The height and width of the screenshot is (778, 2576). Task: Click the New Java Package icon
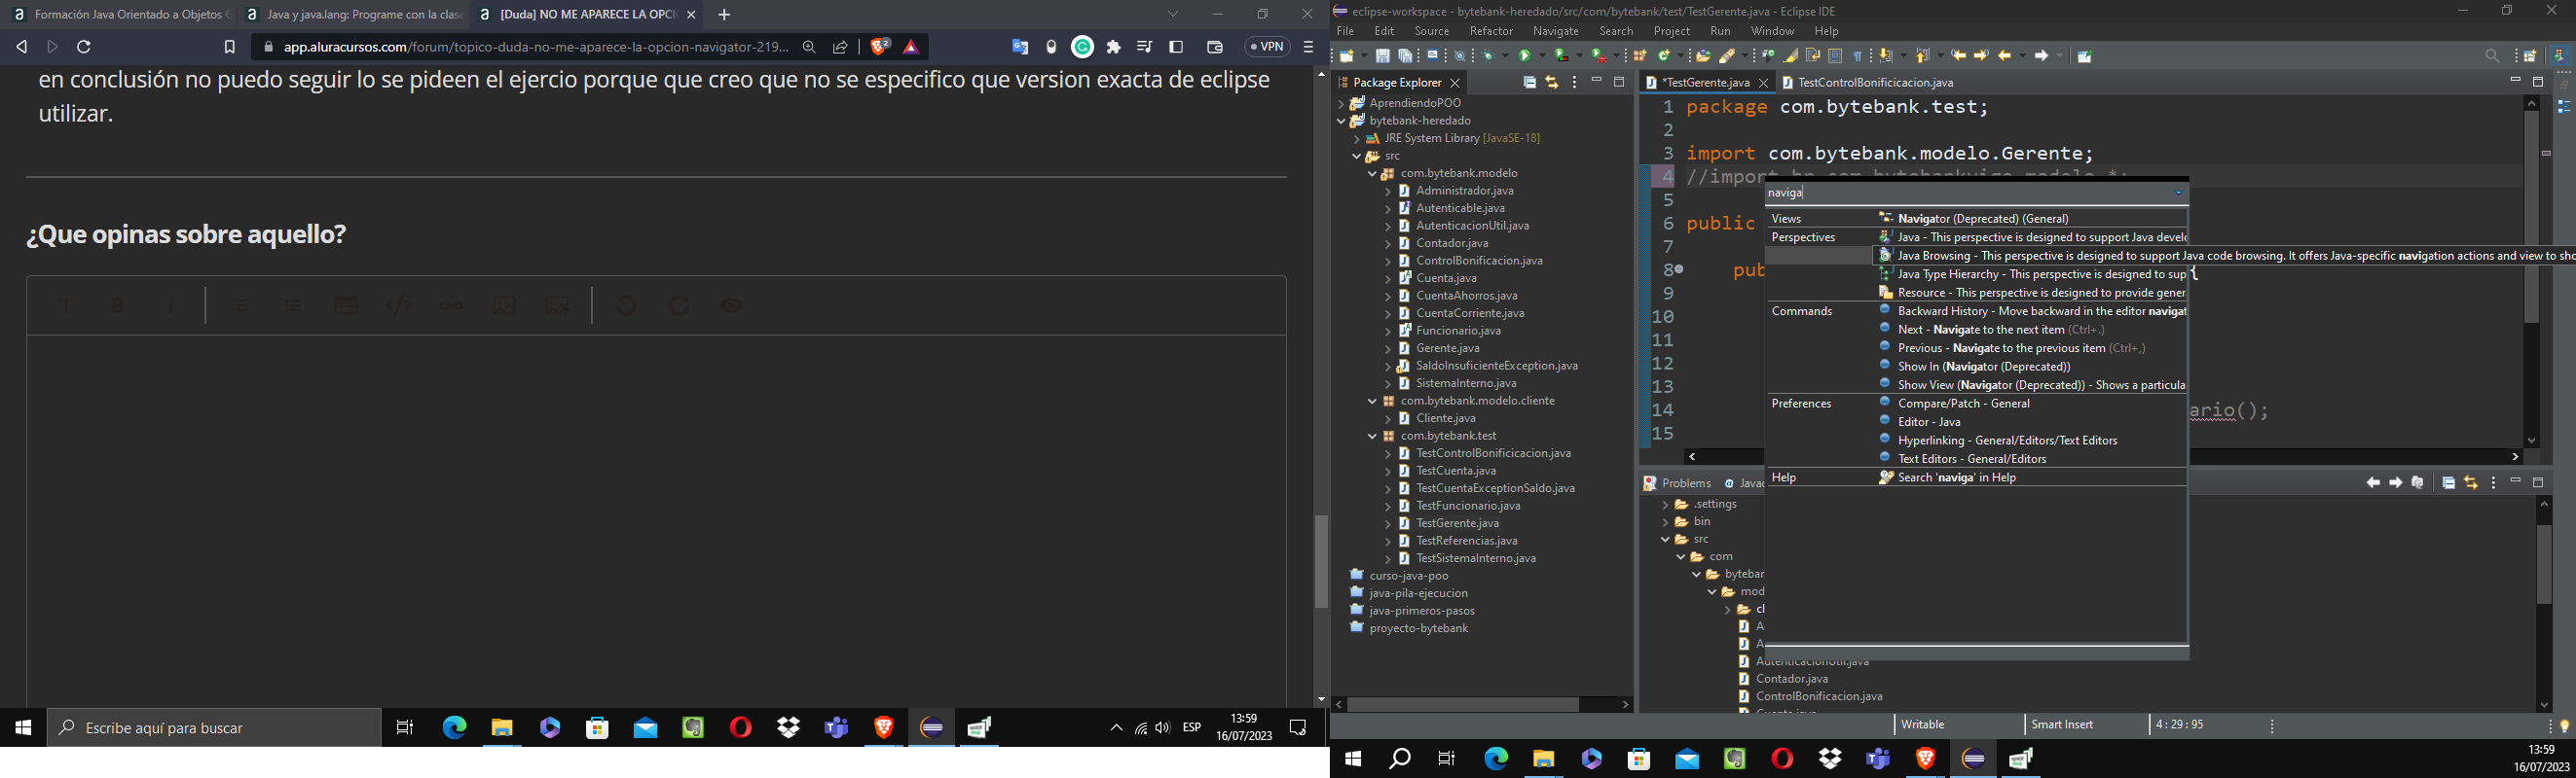pyautogui.click(x=1640, y=56)
